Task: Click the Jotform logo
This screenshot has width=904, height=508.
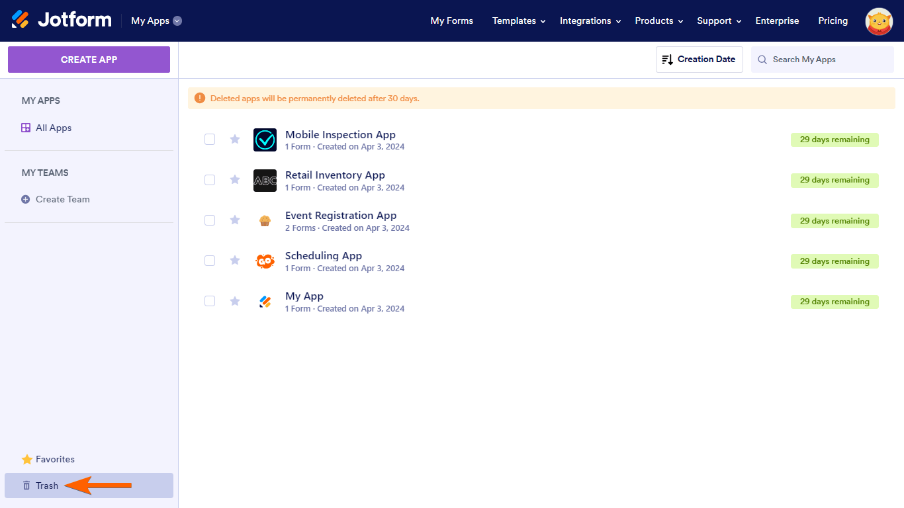Action: pyautogui.click(x=62, y=20)
